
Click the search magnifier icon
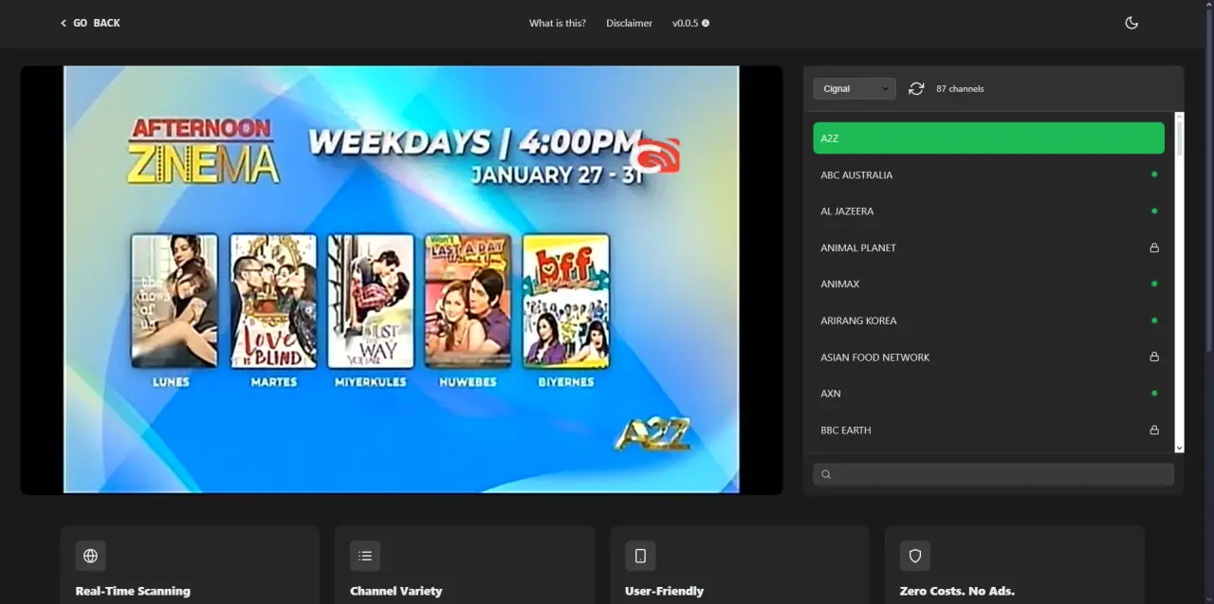tap(826, 474)
